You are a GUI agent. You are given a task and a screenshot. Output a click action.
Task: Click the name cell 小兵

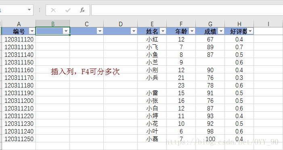152,77
